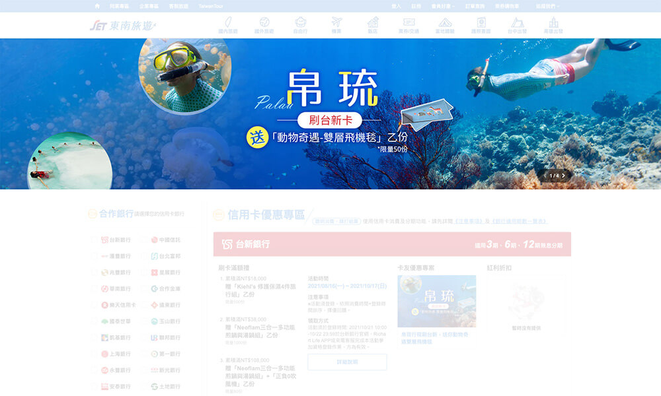
Task: Open the 機票 airplane icon
Action: click(x=337, y=25)
